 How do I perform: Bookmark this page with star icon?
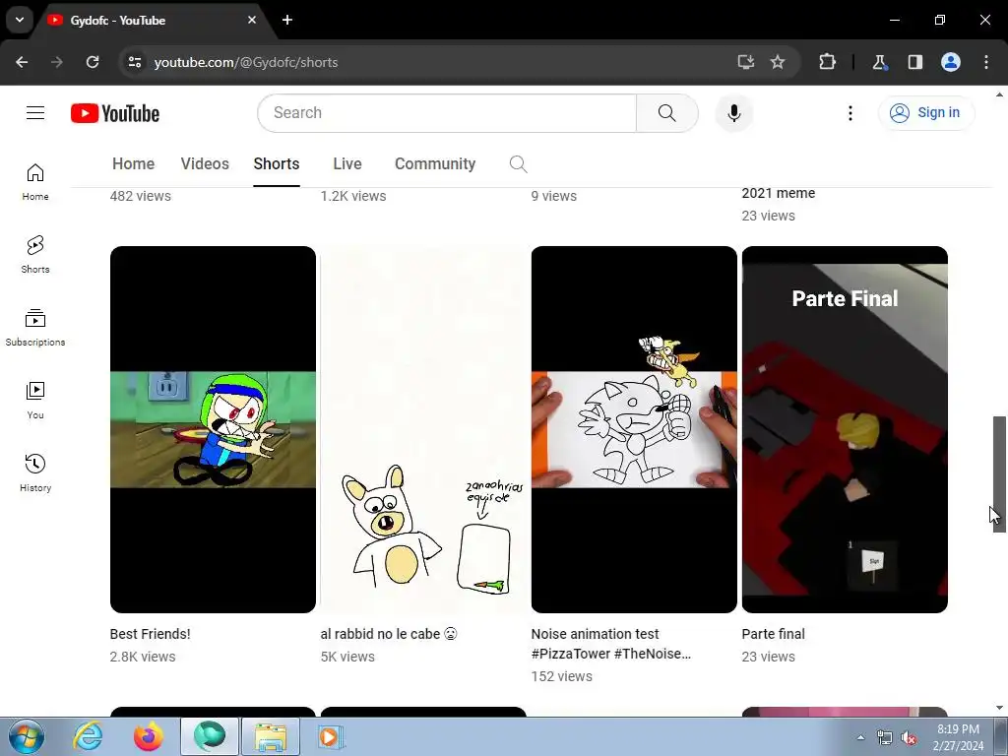pyautogui.click(x=778, y=62)
